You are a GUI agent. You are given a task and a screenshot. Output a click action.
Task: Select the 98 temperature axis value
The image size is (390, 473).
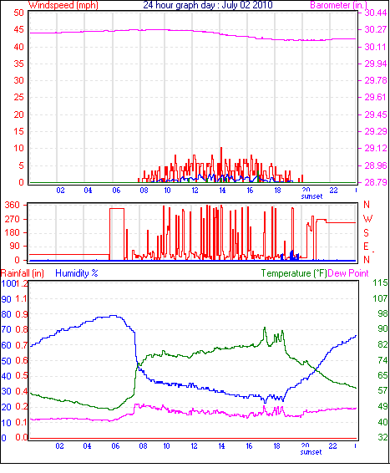382,313
